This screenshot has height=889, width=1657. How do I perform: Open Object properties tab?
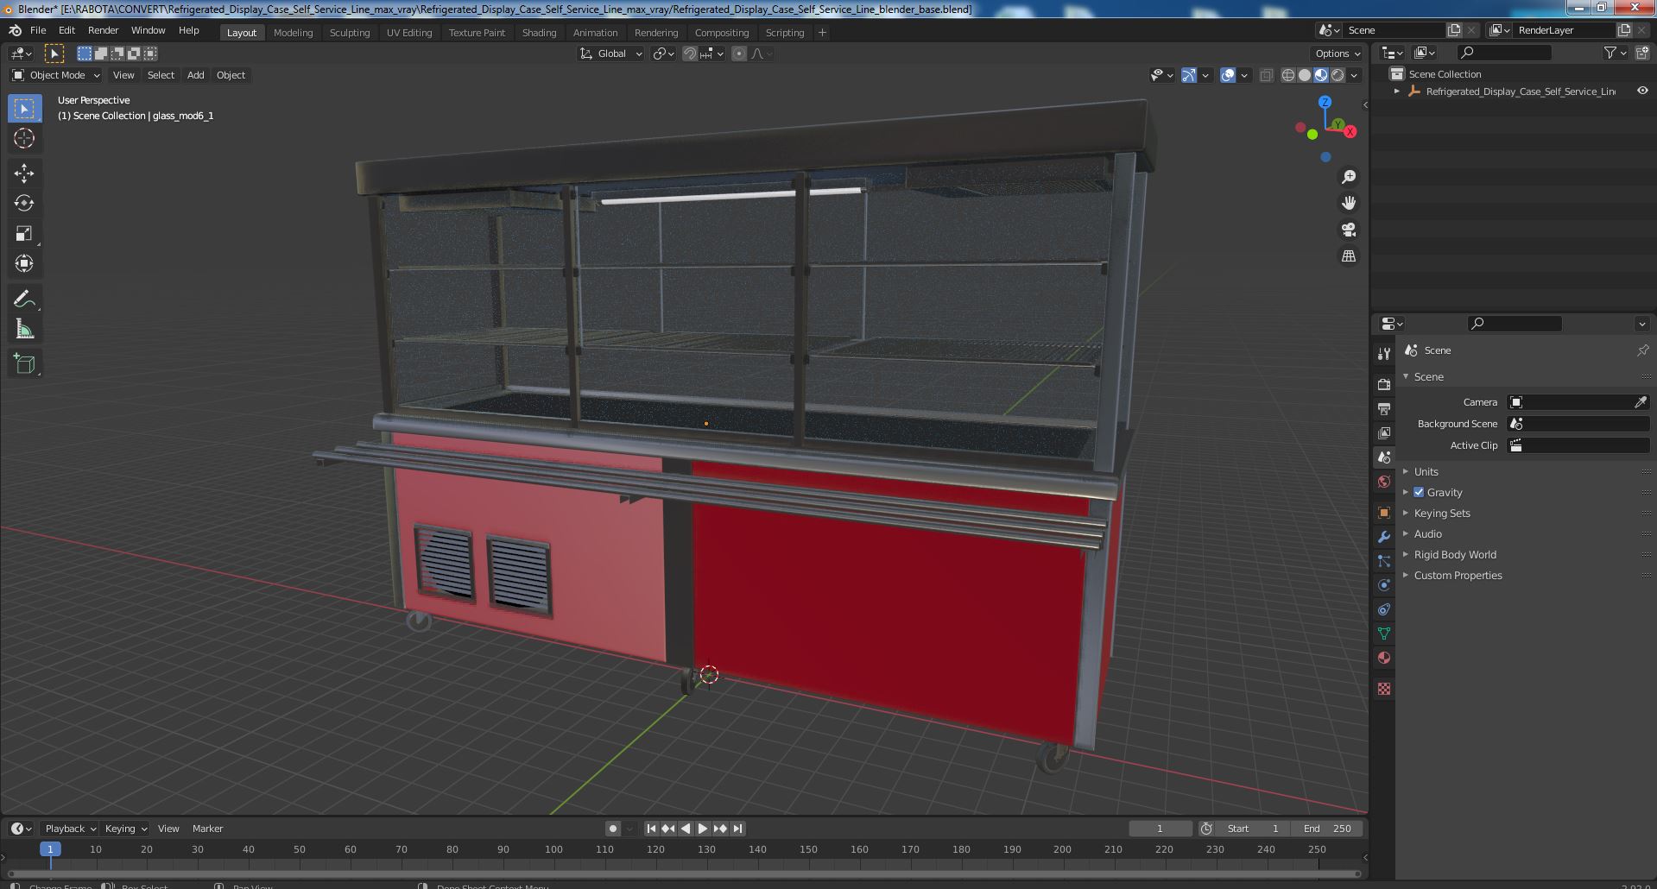coord(1384,513)
